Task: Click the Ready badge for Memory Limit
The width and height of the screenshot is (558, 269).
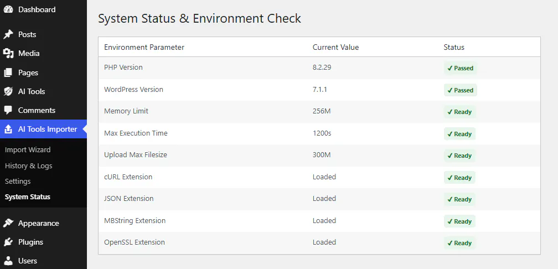Action: coord(459,112)
